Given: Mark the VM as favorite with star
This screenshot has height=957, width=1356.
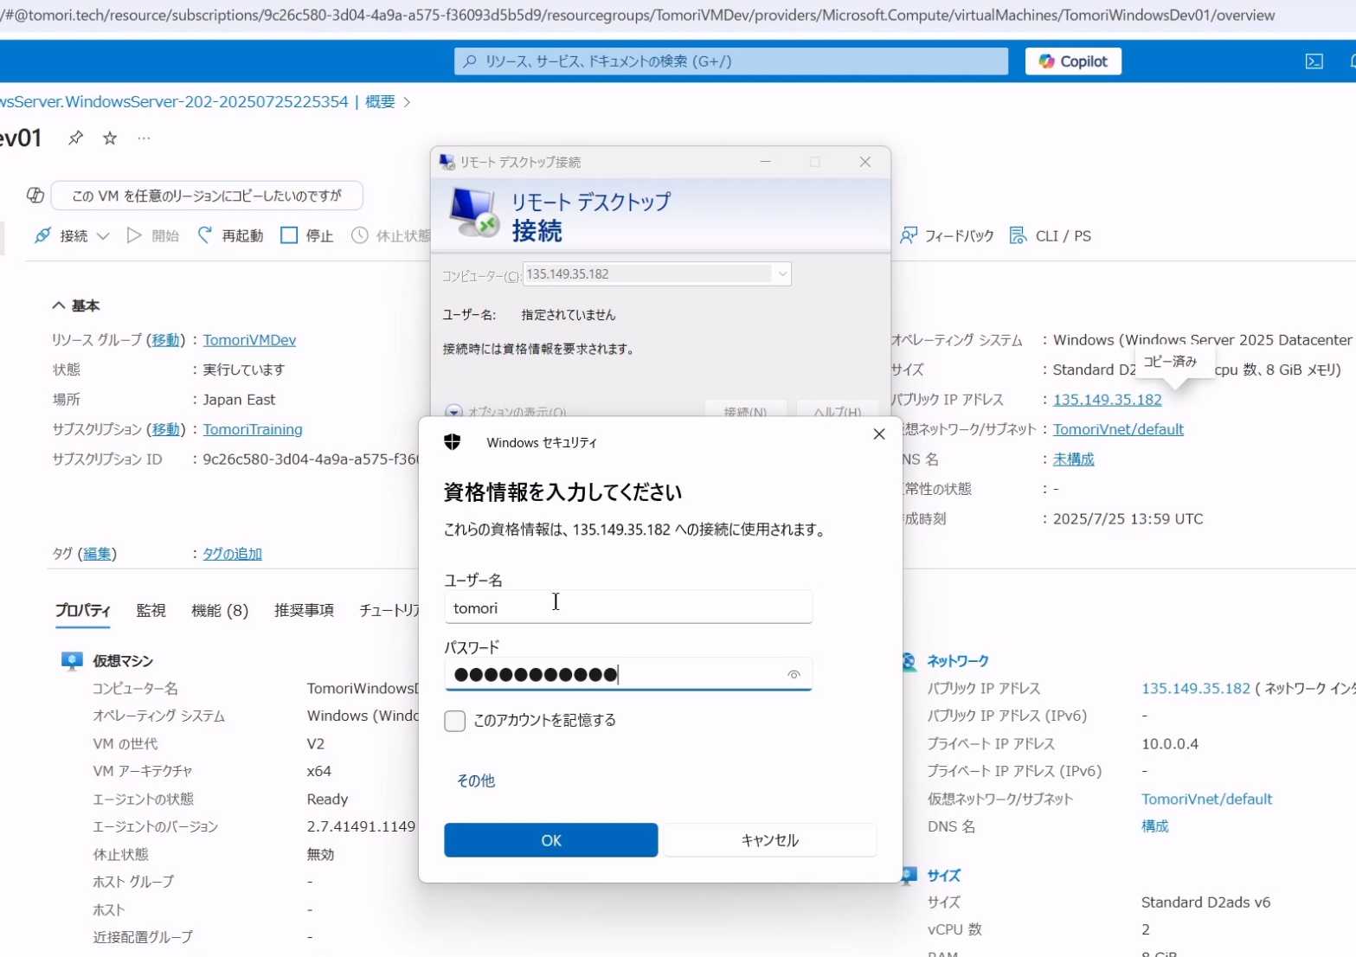Looking at the screenshot, I should point(110,138).
